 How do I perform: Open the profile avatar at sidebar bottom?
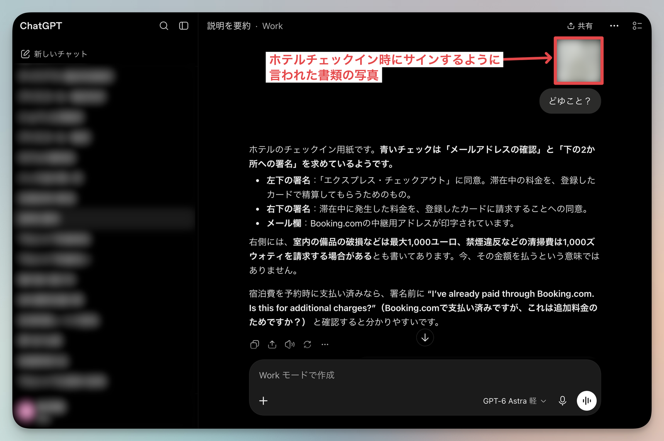[x=26, y=411]
